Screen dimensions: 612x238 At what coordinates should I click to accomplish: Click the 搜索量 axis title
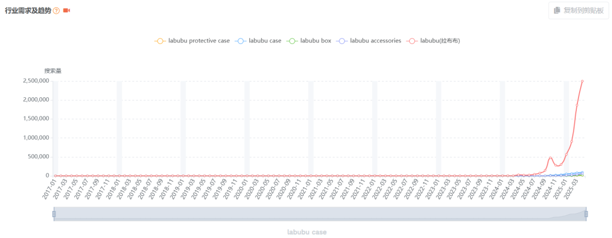53,71
